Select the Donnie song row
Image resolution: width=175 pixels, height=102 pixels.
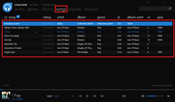(x=88, y=40)
